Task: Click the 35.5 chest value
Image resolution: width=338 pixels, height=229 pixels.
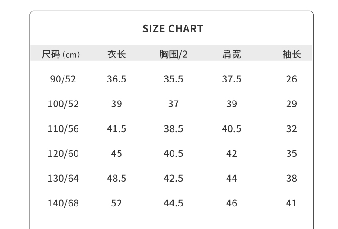Action: coord(174,79)
